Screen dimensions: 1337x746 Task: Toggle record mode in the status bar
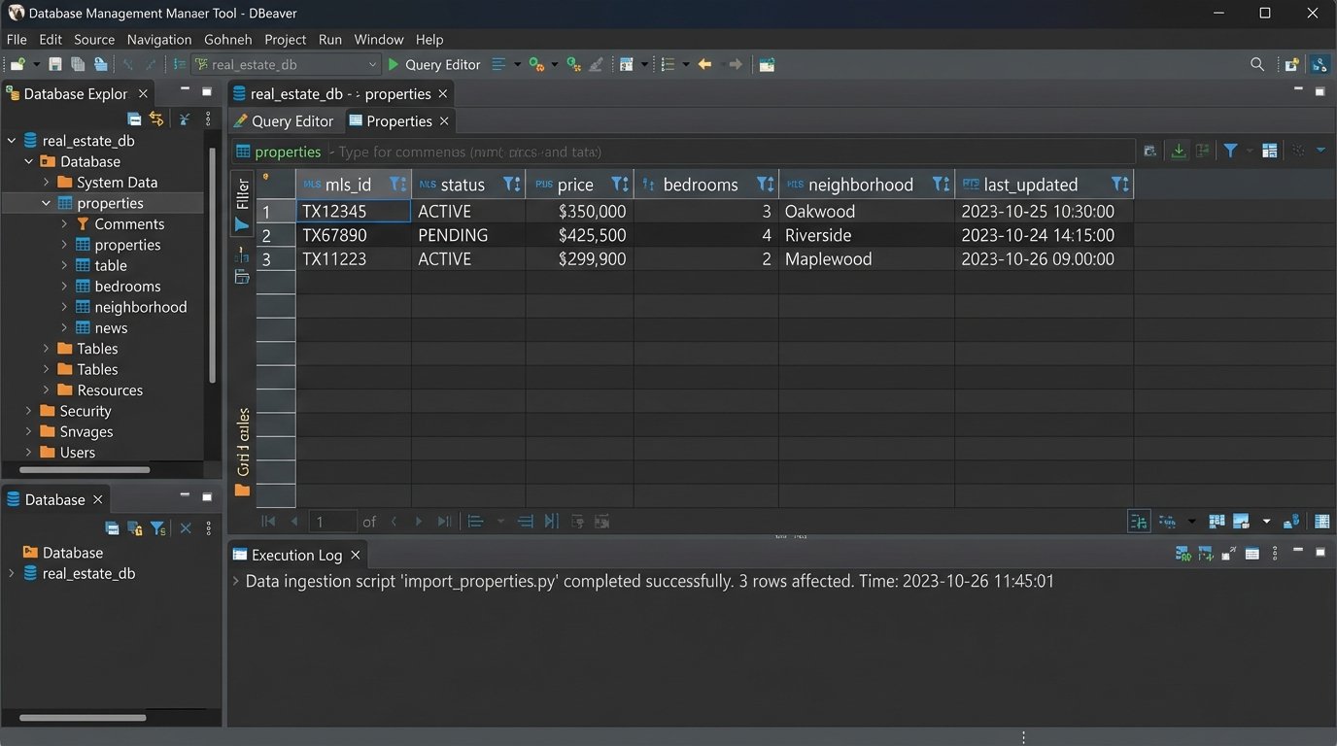point(1139,521)
